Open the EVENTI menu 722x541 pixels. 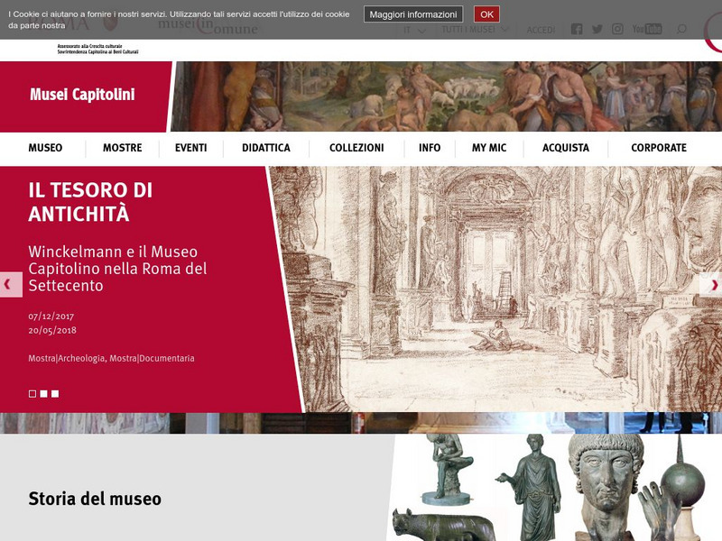[x=191, y=148]
